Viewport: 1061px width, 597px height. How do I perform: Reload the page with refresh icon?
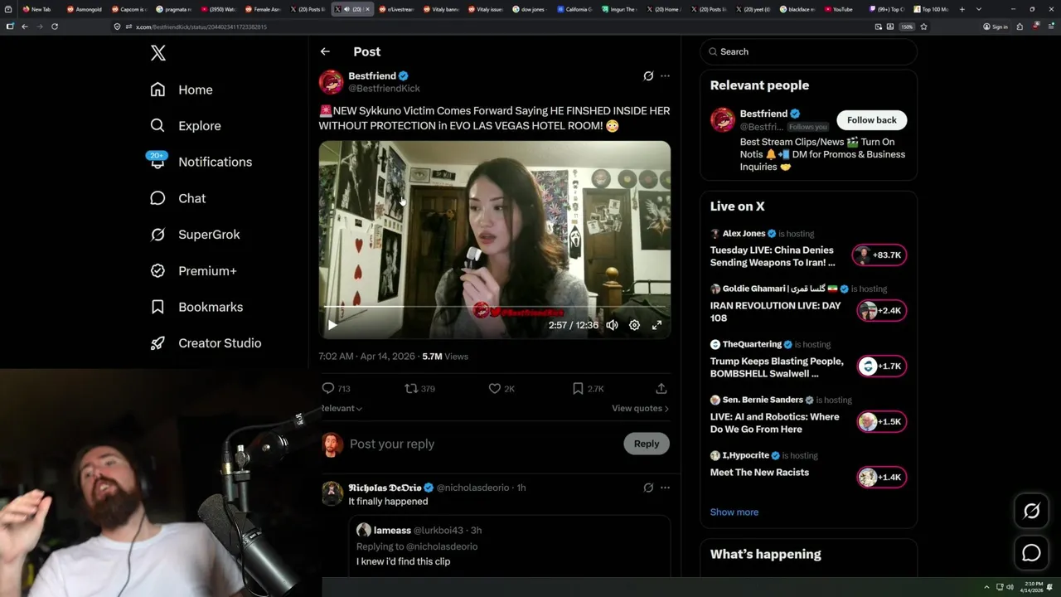55,27
